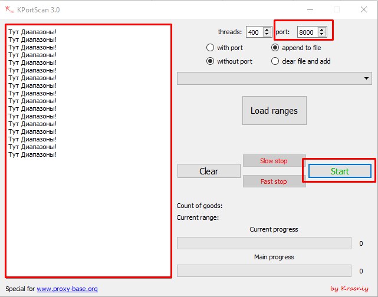Focus the port input field showing 8000

[308, 32]
